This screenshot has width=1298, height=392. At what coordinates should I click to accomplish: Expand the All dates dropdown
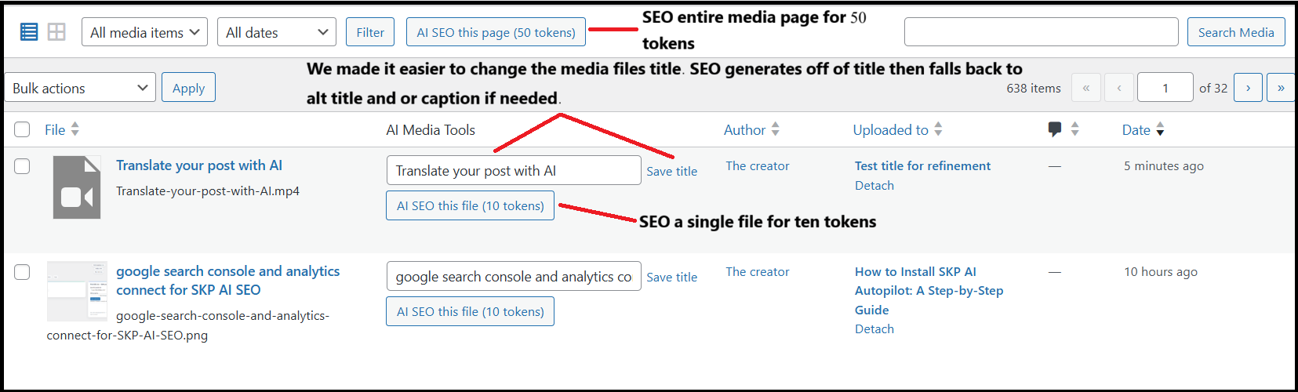click(277, 32)
